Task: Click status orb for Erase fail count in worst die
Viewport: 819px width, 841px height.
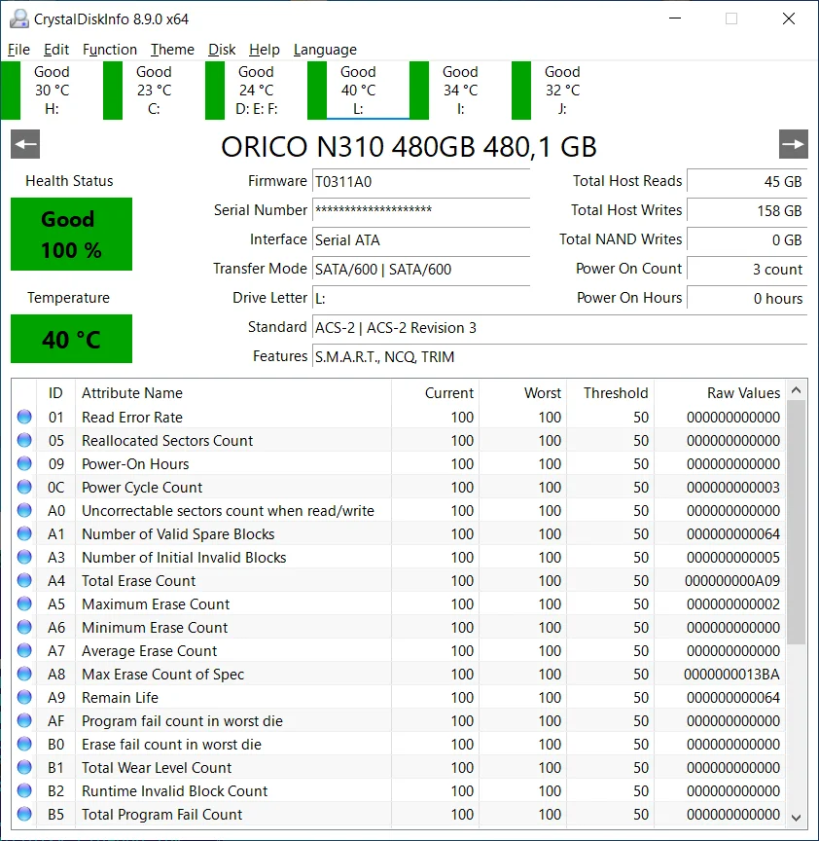Action: [x=24, y=744]
